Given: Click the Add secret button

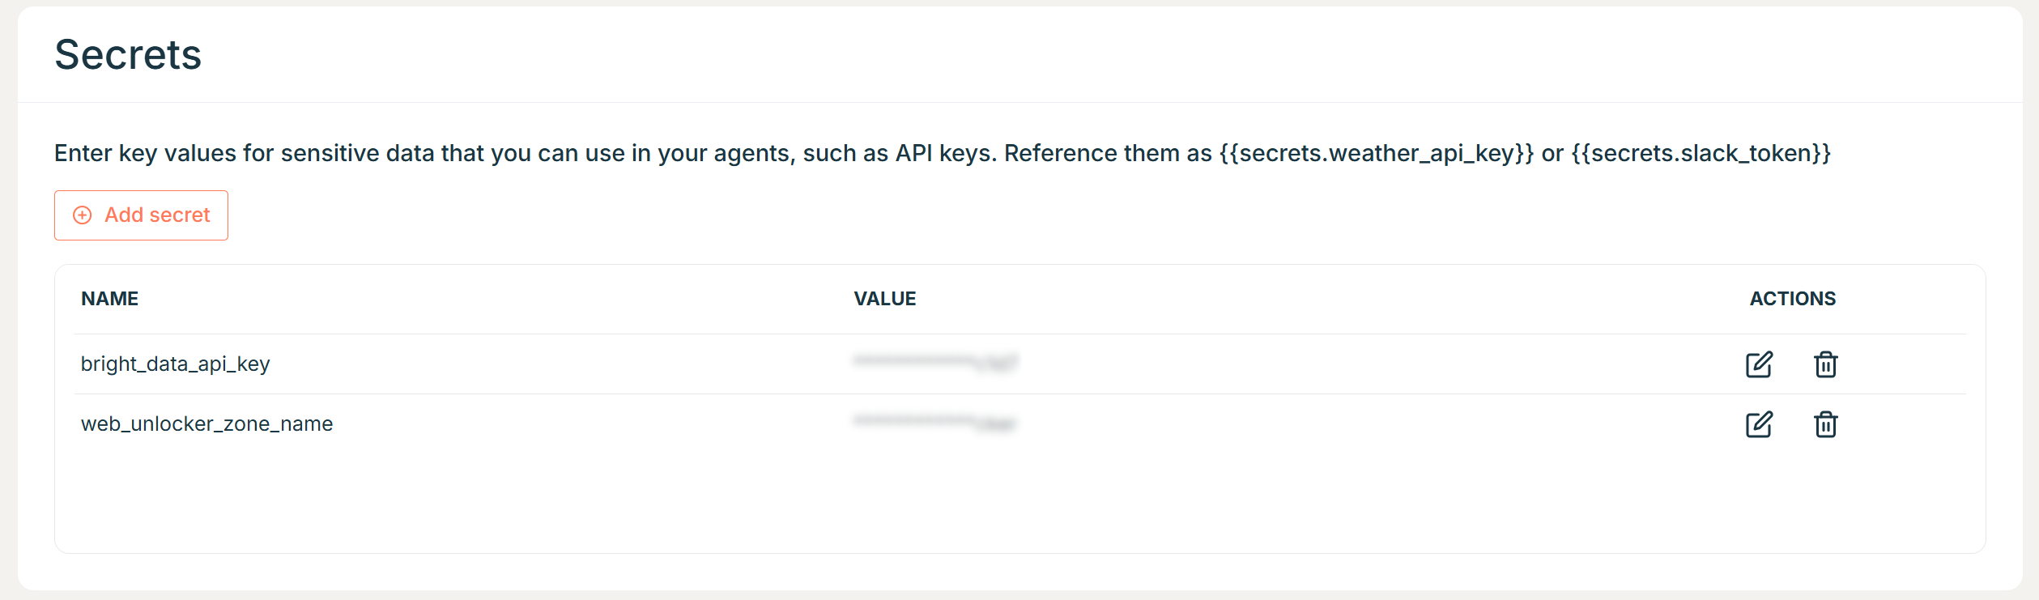Looking at the screenshot, I should (140, 215).
